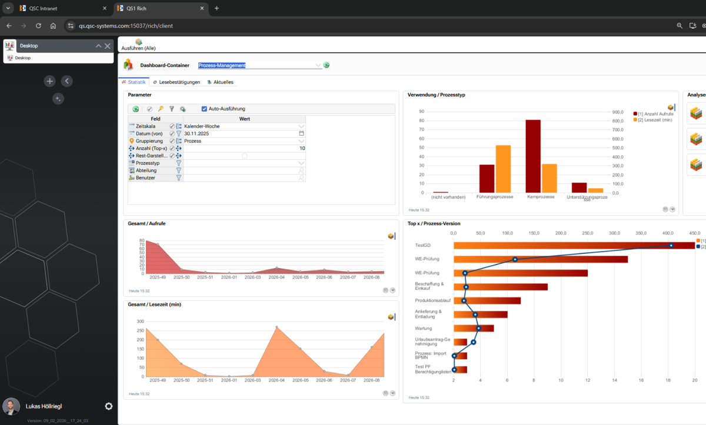Toggle the check icon in Gruppierung row

172,141
